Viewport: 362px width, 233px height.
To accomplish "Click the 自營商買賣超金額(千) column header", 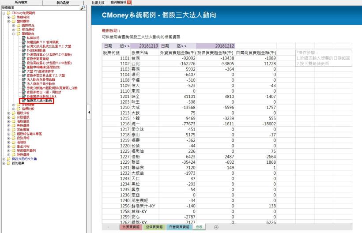I will (x=256, y=53).
